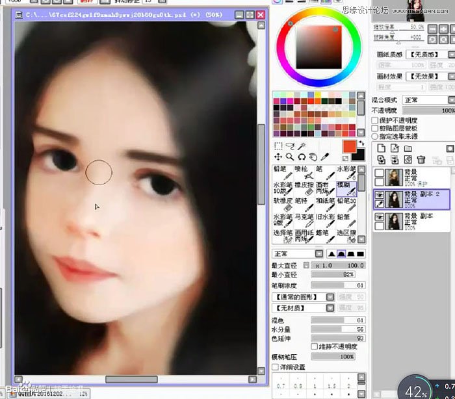This screenshot has height=399, width=455.
Task: Select the eyedropper tool
Action: pyautogui.click(x=325, y=157)
